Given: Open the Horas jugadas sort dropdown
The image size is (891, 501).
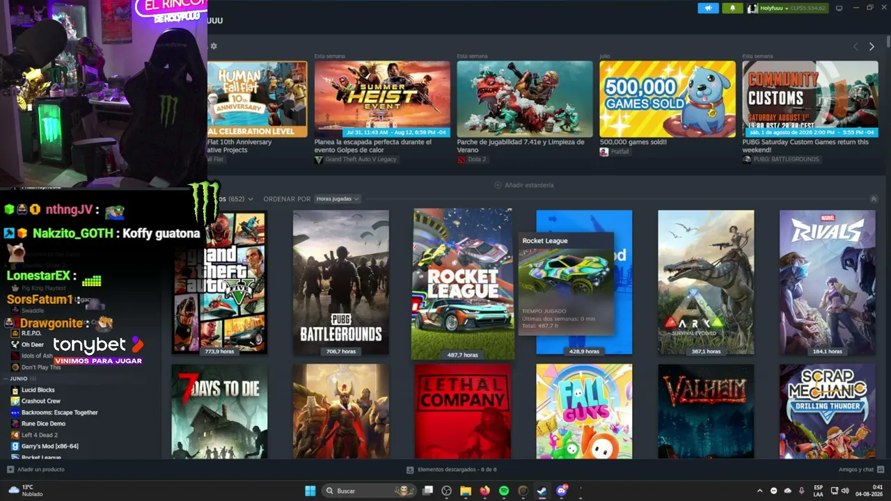Looking at the screenshot, I should pos(337,199).
